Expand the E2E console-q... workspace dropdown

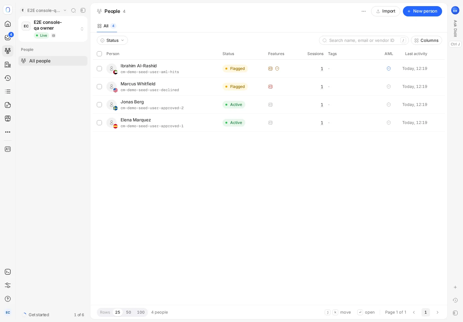click(x=44, y=10)
